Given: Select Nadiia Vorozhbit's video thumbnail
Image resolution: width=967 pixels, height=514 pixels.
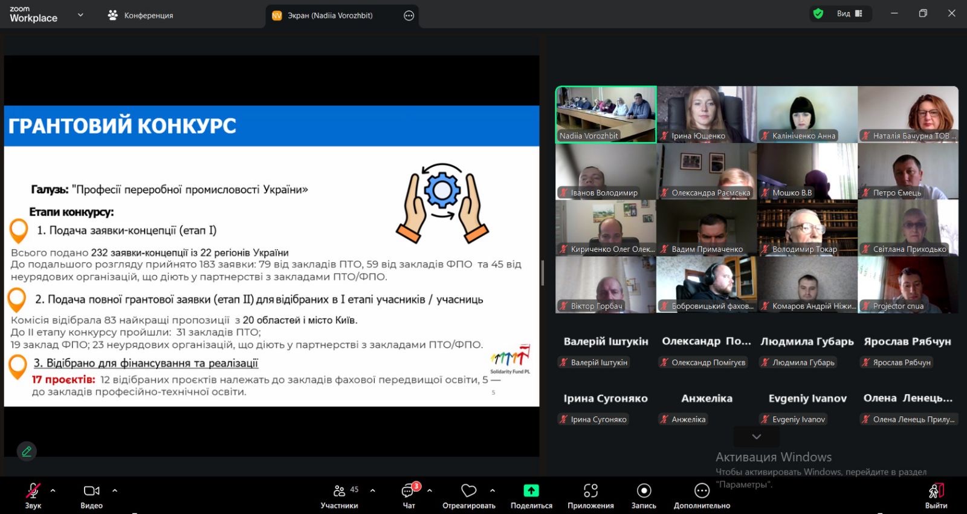Looking at the screenshot, I should pyautogui.click(x=606, y=114).
